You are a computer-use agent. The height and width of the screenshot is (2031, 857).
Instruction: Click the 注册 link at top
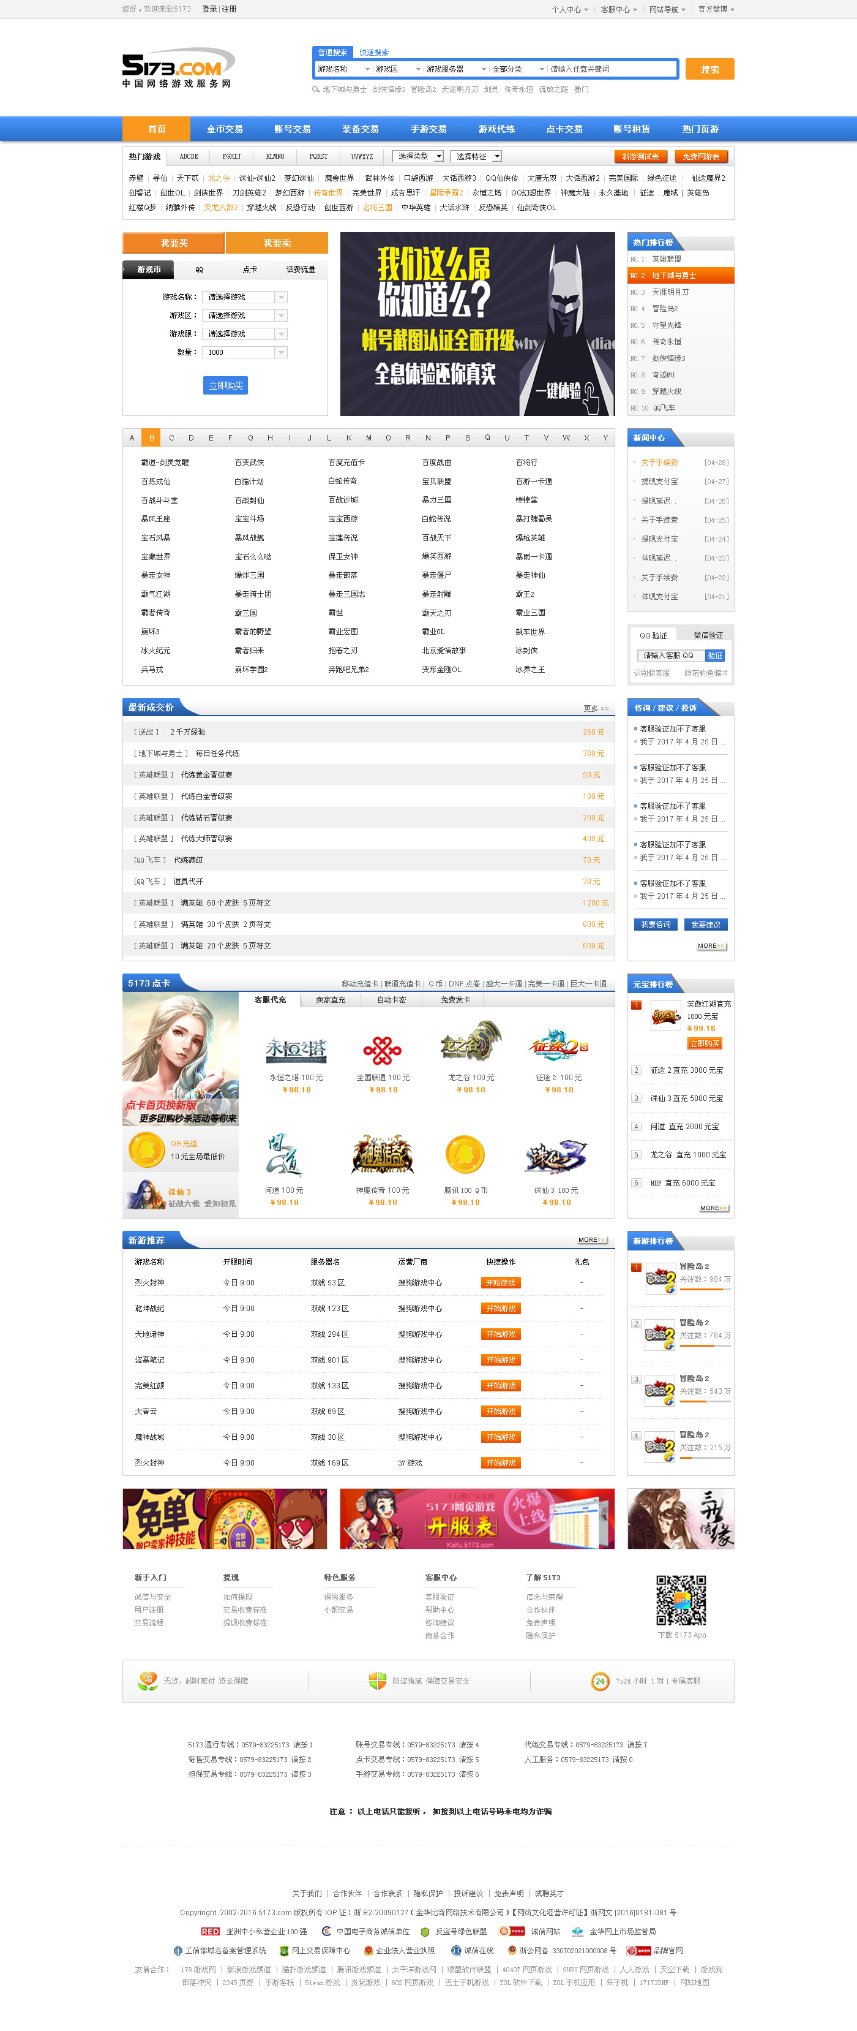tap(228, 9)
